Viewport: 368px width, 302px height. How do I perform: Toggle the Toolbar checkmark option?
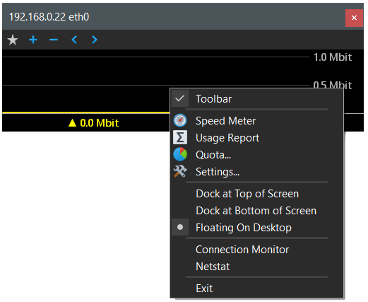pos(256,98)
